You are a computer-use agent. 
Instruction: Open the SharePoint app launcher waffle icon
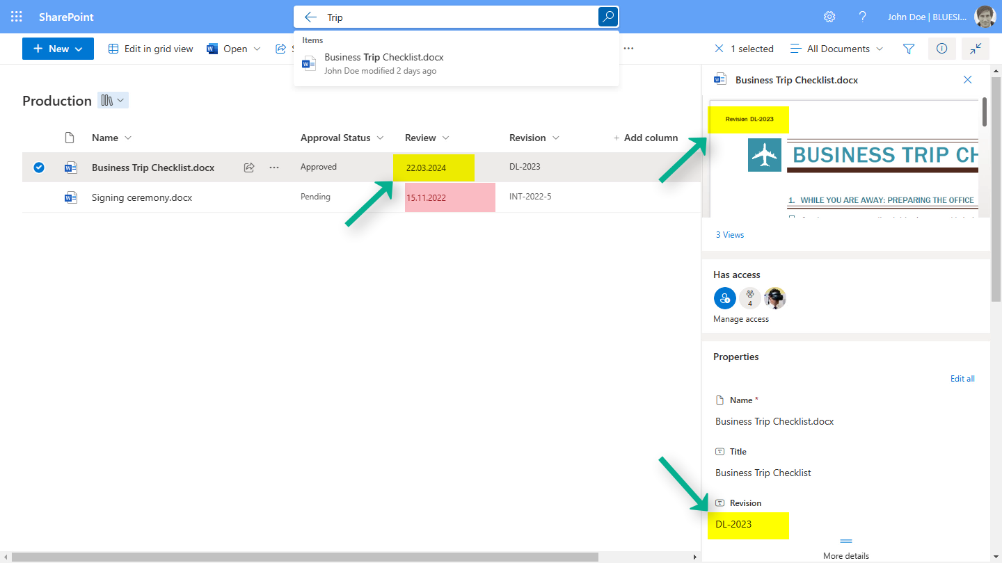click(15, 16)
